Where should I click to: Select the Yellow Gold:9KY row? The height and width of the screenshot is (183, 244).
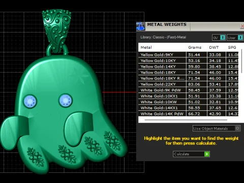pos(188,55)
